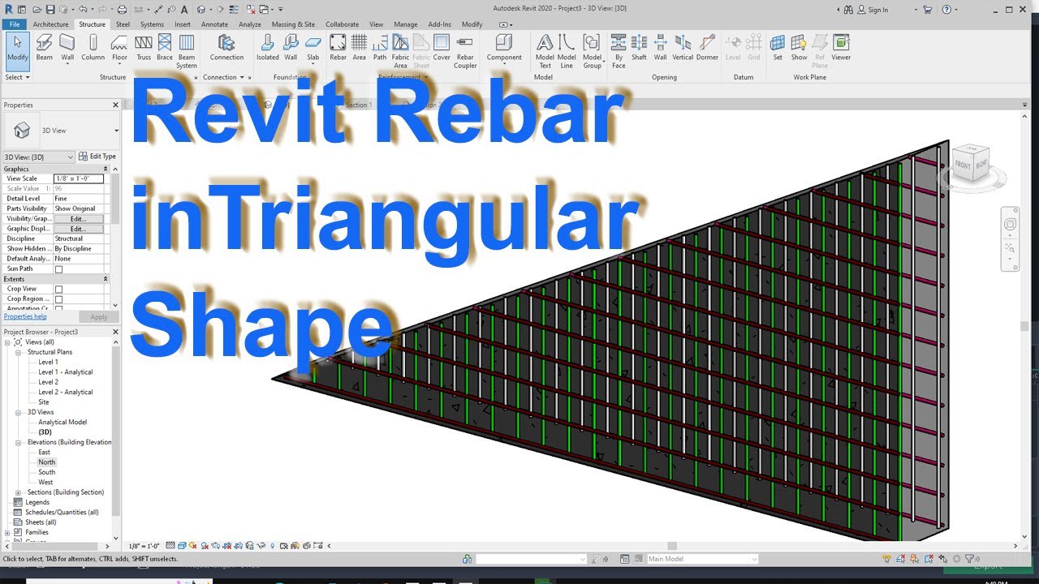The width and height of the screenshot is (1039, 584).
Task: Click the View Scale input field
Action: point(78,178)
